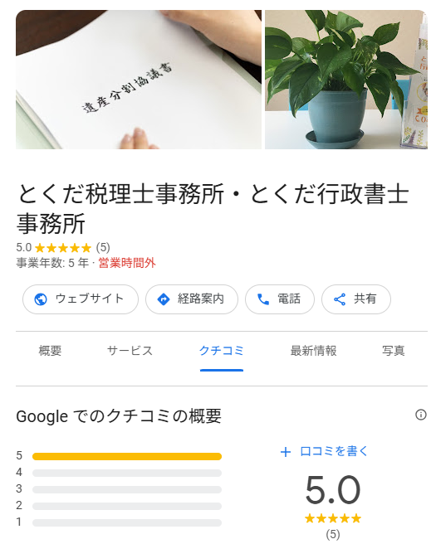Go to the 最新情報 tab
The image size is (431, 544).
(x=313, y=351)
